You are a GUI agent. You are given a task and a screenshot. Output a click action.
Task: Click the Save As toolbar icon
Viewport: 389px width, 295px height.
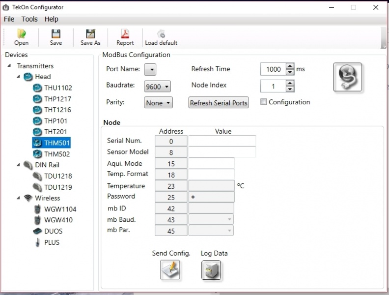[x=90, y=34]
